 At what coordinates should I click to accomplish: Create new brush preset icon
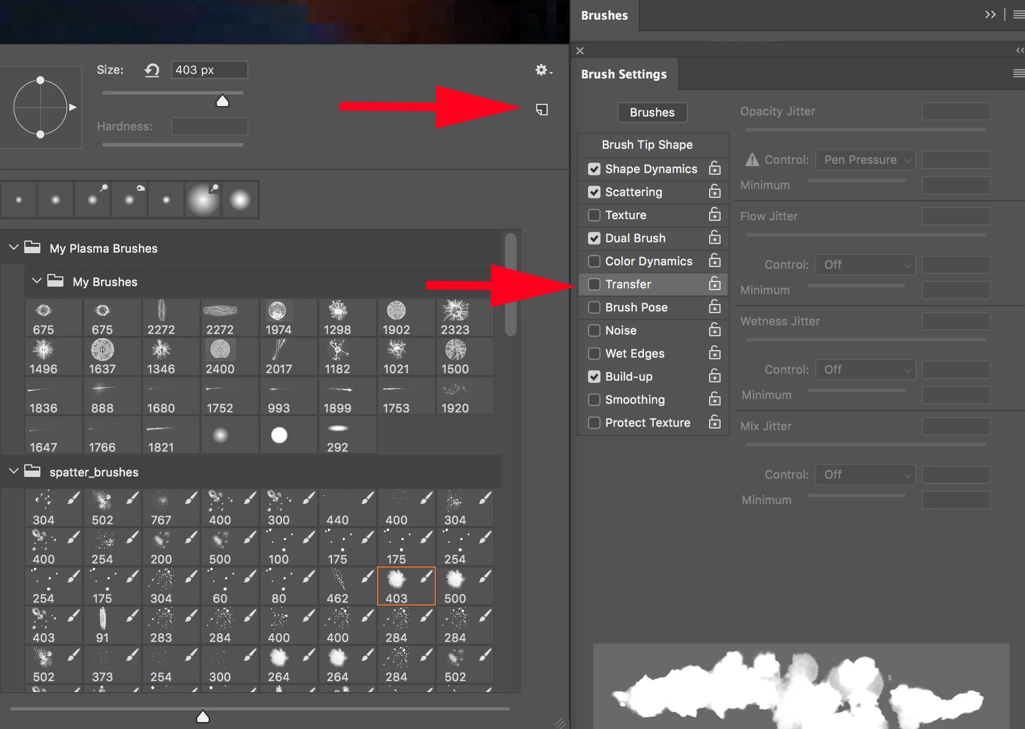pos(542,110)
